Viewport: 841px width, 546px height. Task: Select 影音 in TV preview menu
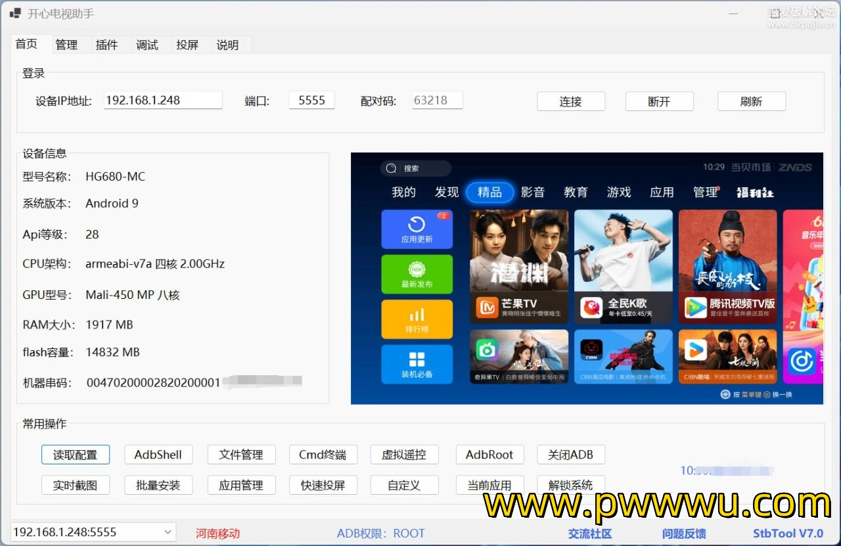(x=533, y=192)
